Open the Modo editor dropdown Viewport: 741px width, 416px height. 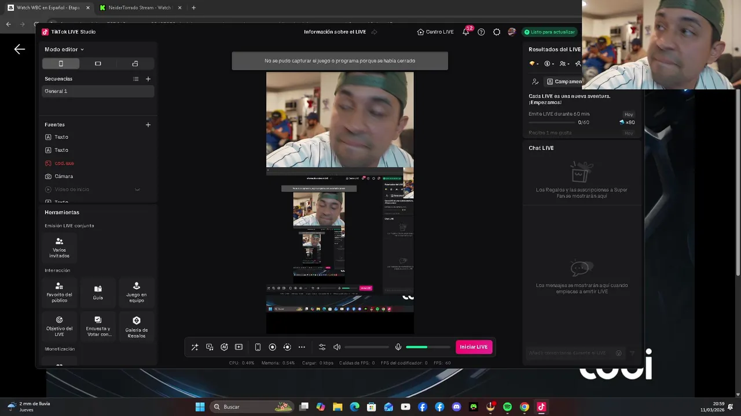(64, 50)
